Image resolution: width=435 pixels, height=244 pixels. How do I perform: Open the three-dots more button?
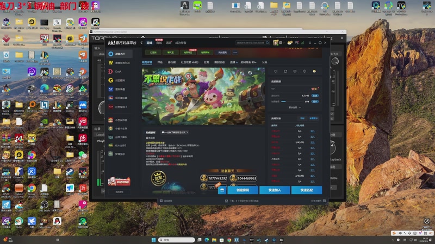point(235,52)
